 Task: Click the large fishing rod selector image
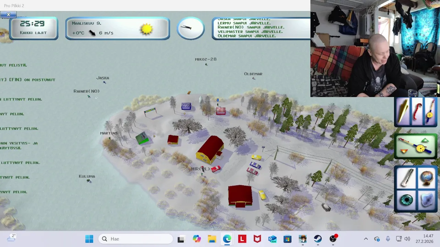coord(416,146)
